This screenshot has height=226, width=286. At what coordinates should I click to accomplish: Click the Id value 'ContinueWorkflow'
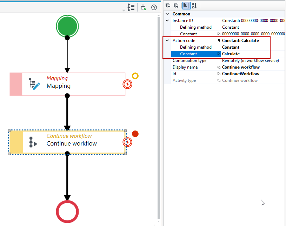point(241,74)
